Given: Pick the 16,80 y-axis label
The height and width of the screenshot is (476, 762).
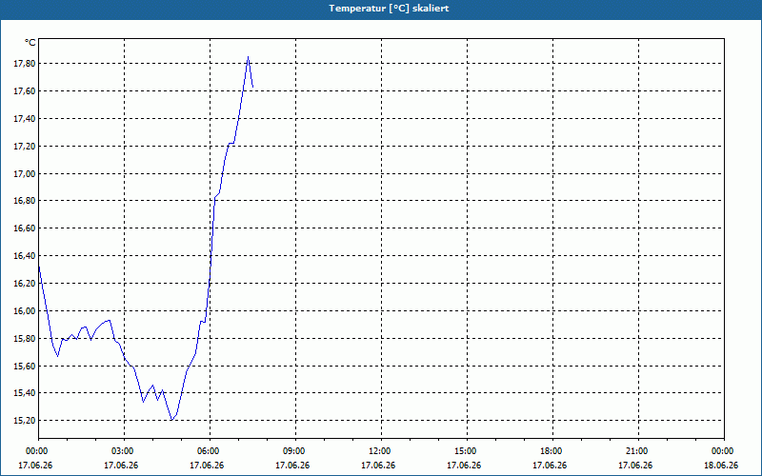Looking at the screenshot, I should click(23, 201).
